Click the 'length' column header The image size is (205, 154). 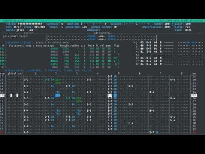click(x=64, y=46)
